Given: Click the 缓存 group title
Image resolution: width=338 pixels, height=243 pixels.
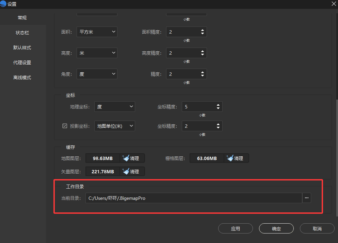Looking at the screenshot, I should coord(70,147).
